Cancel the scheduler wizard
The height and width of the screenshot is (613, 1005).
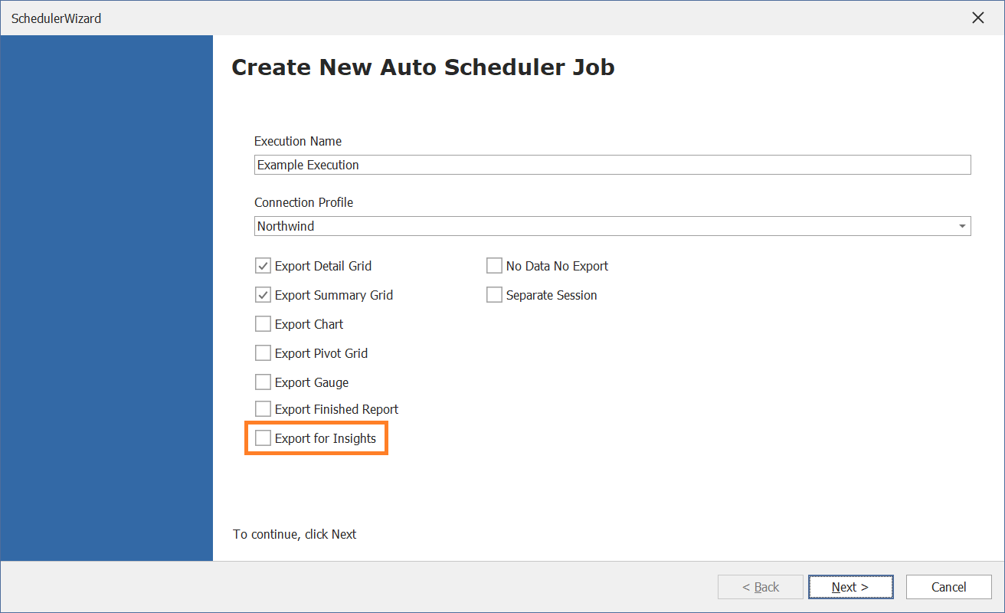tap(948, 587)
